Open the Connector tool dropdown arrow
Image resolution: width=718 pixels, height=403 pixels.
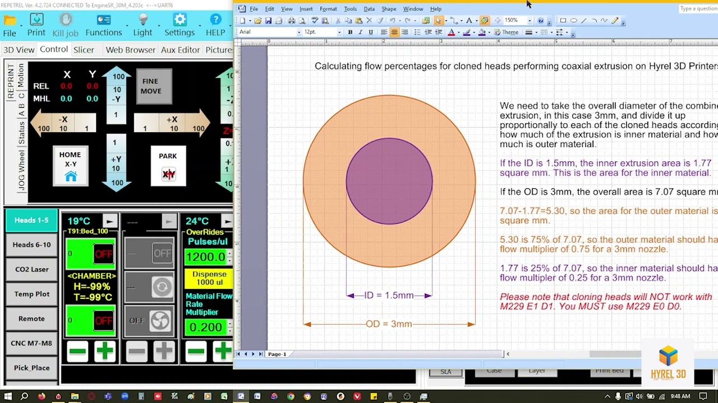462,21
